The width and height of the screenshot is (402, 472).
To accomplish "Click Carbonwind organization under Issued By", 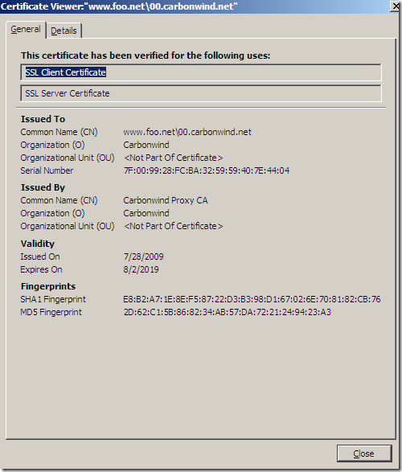I will [x=146, y=213].
